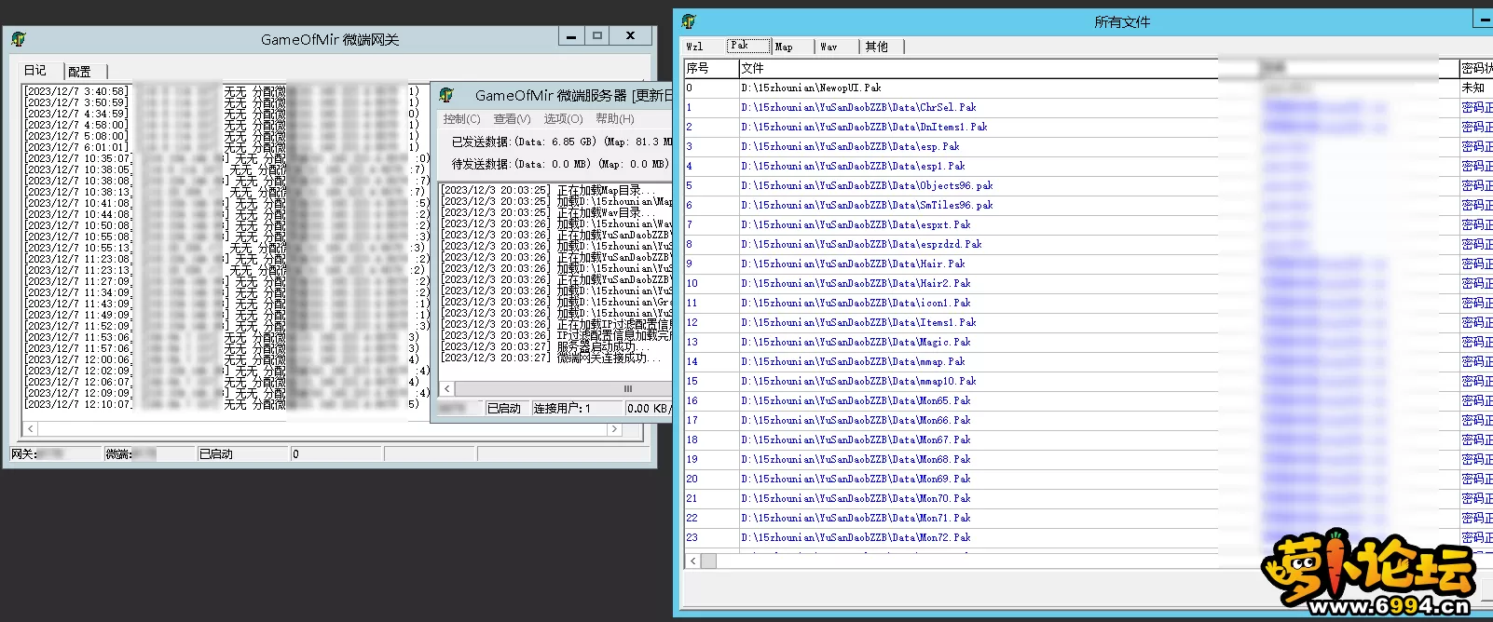Screen dimensions: 1493x622
Task: Click left arrow of server log scrollbar
Action: (447, 388)
